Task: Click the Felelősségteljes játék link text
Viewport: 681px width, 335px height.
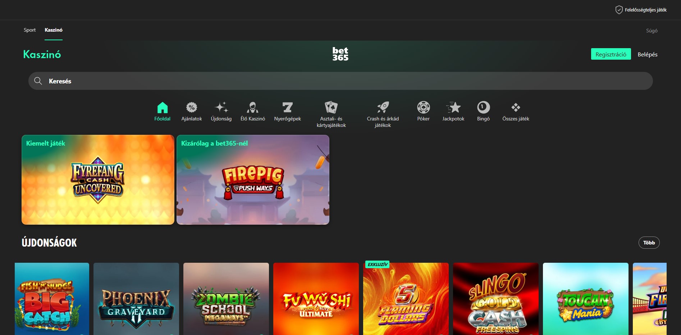Action: coord(646,10)
